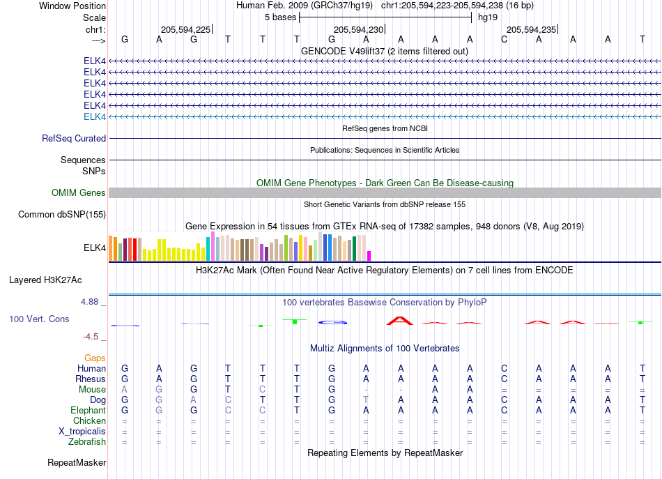Open the RefSeq Curated track label

74,138
